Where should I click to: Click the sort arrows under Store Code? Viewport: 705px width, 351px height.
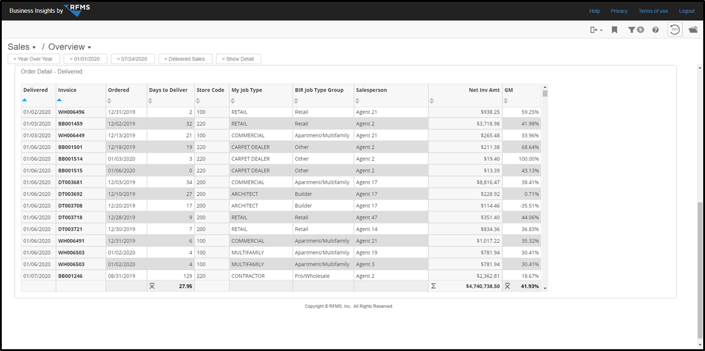[x=199, y=101]
